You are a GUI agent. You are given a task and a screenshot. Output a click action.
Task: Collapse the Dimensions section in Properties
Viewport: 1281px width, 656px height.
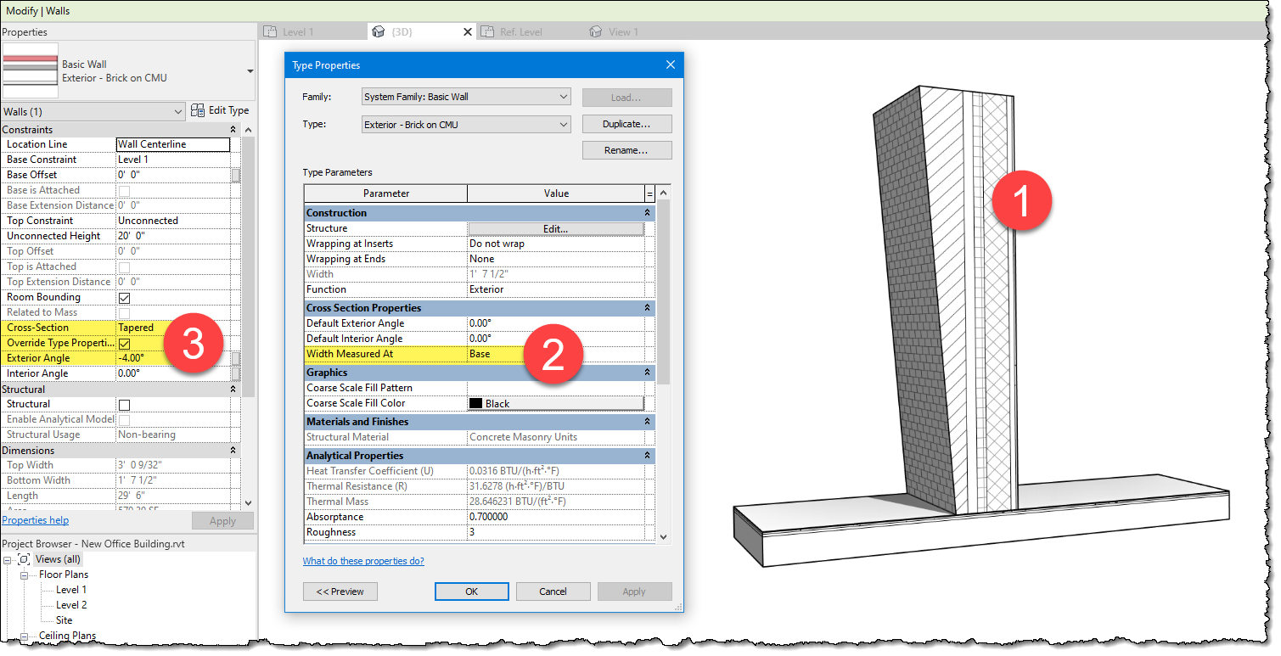point(233,451)
